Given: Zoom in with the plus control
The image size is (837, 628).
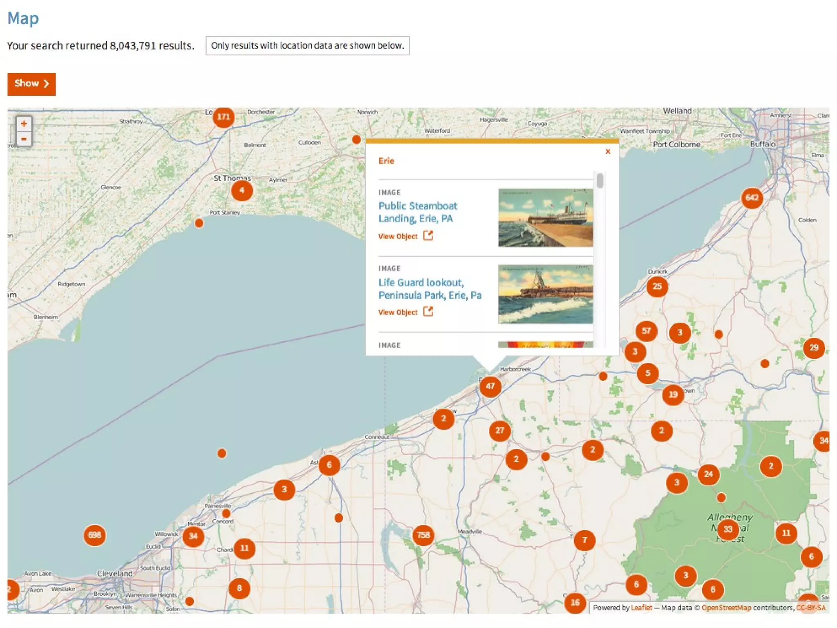Looking at the screenshot, I should pos(24,124).
